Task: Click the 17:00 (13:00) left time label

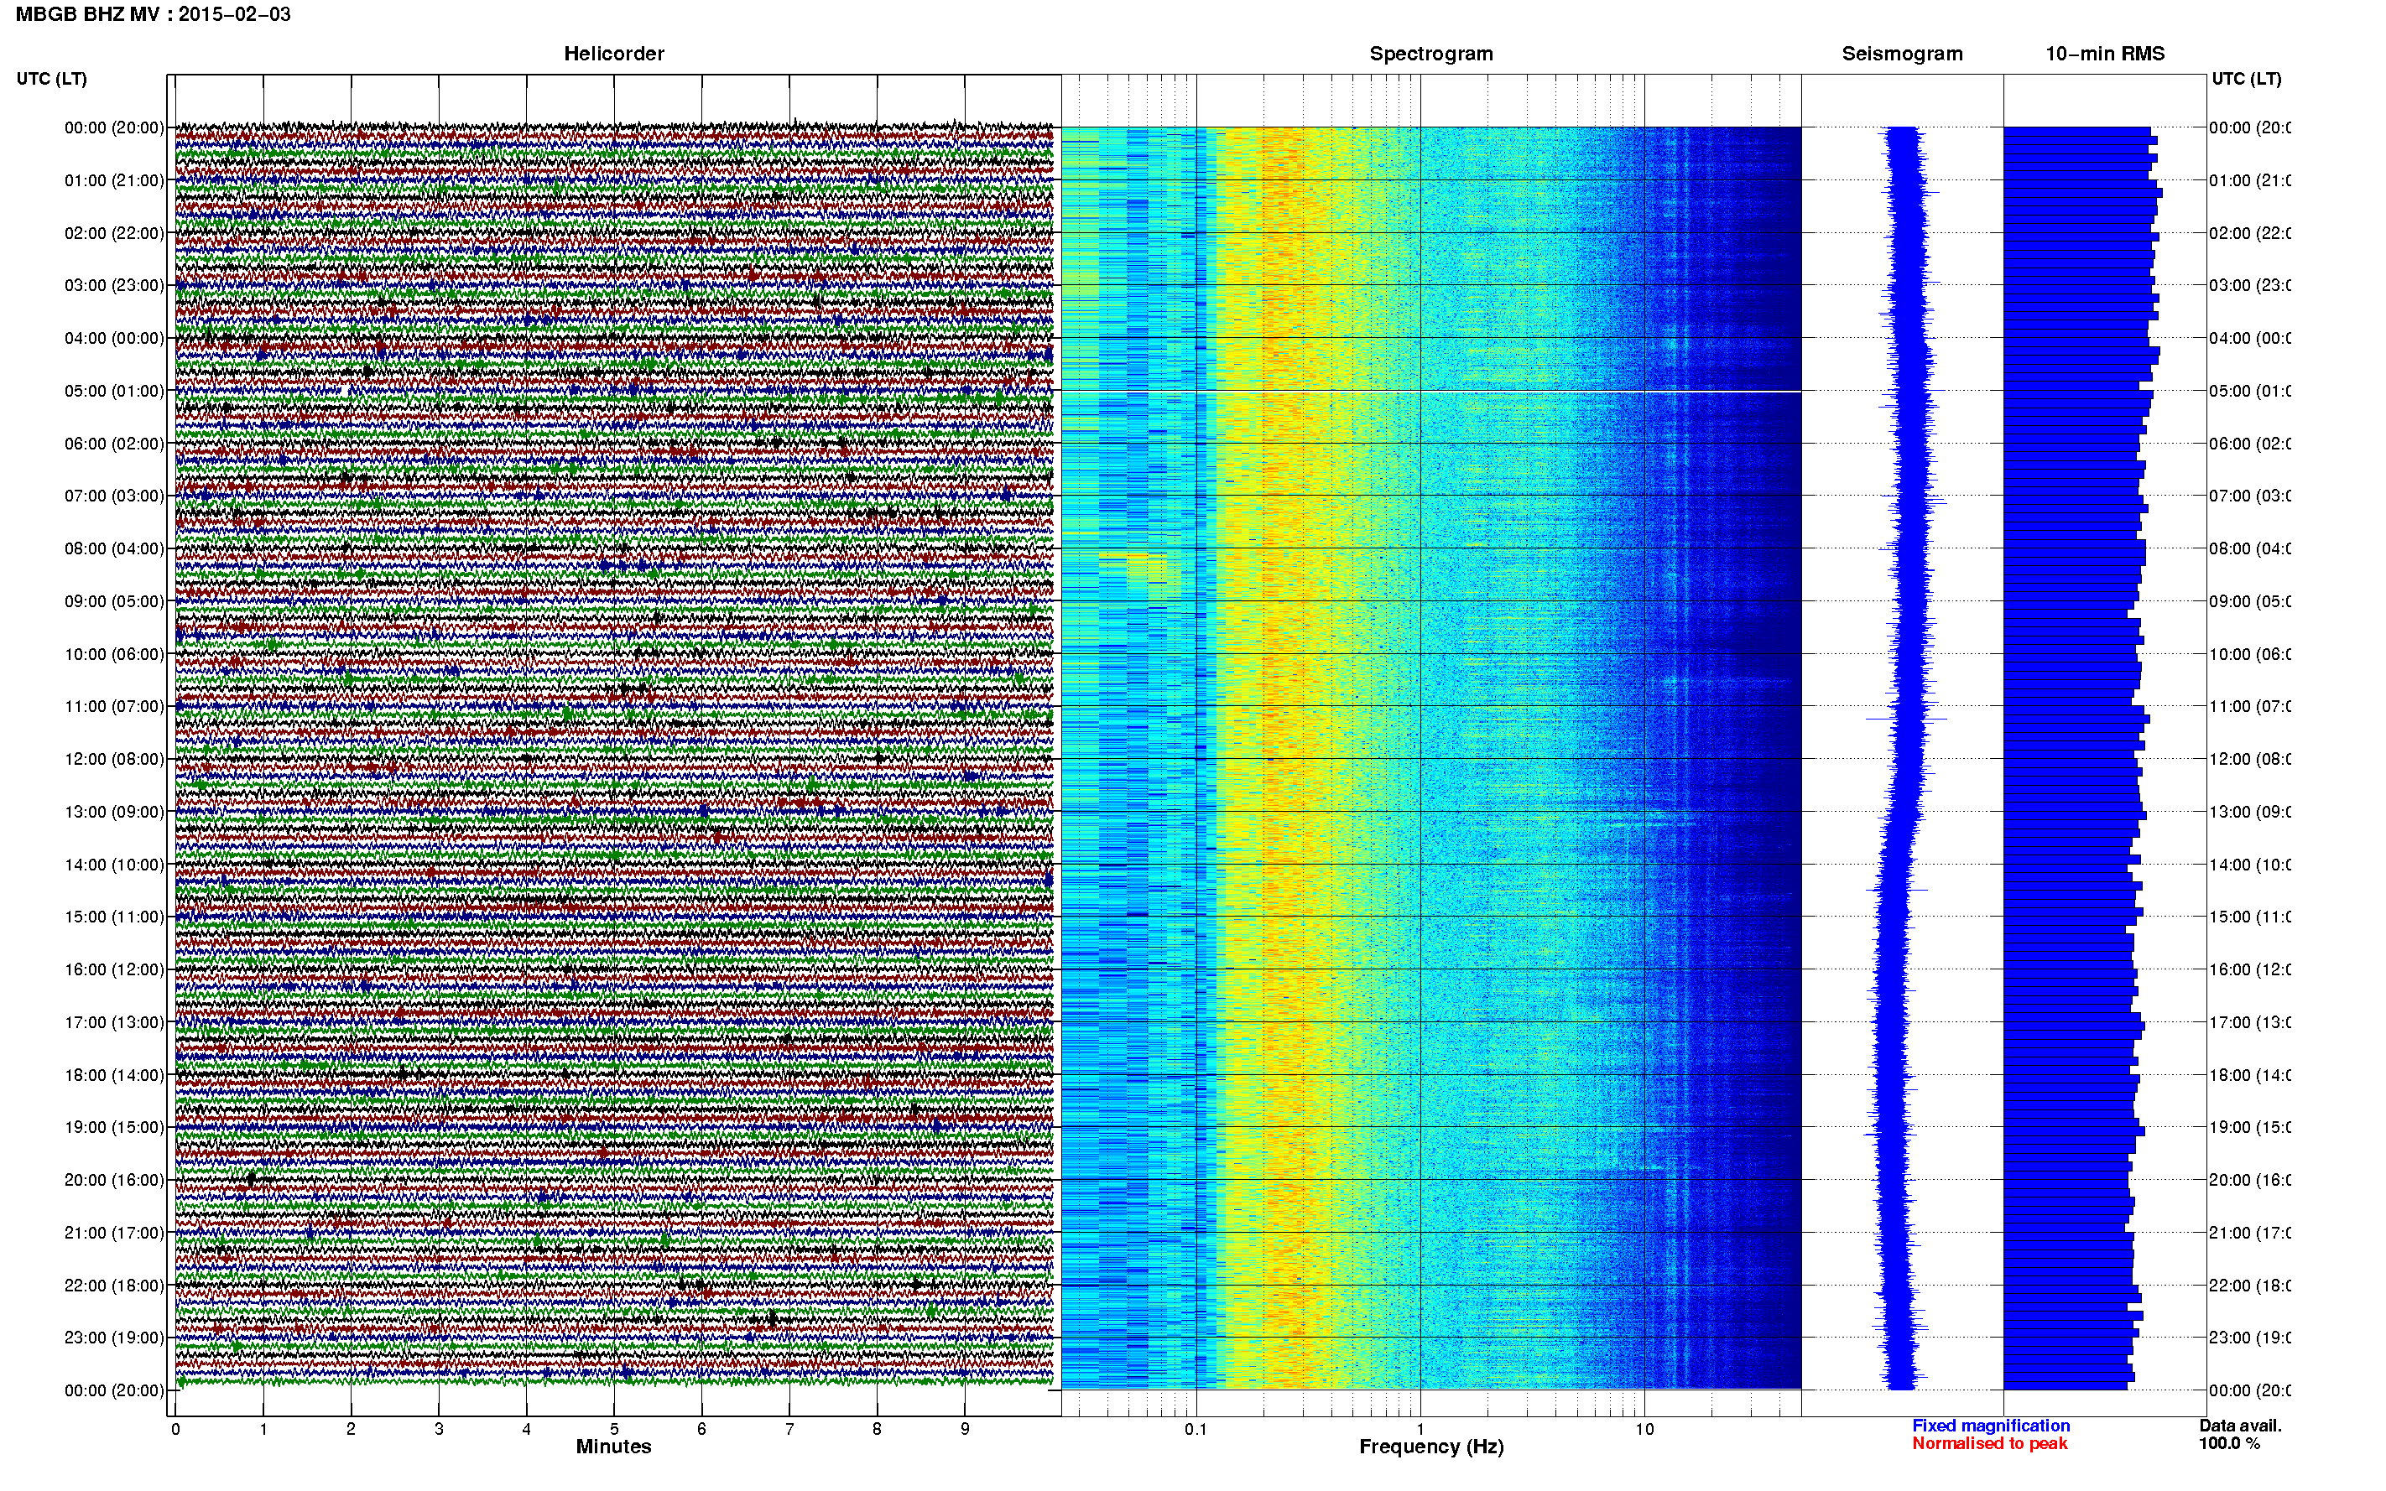Action: pyautogui.click(x=114, y=1021)
